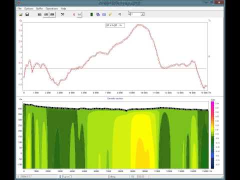
Task: Open the Operations menu
Action: (51, 8)
